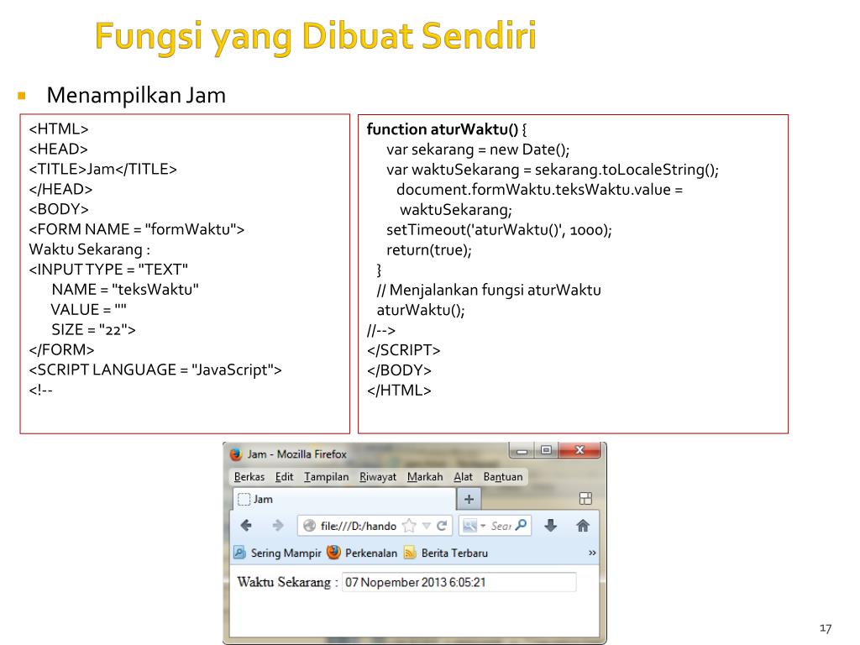Click the slide title Fungsi yang Dibuat Sendiri
Viewport: 860px width, 645px height.
316,37
